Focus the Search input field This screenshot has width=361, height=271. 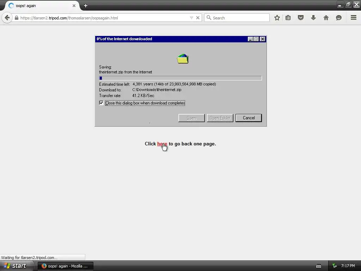click(237, 18)
